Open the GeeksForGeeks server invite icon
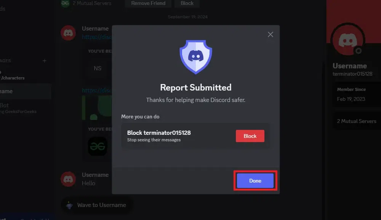This screenshot has width=381, height=220. tap(98, 146)
